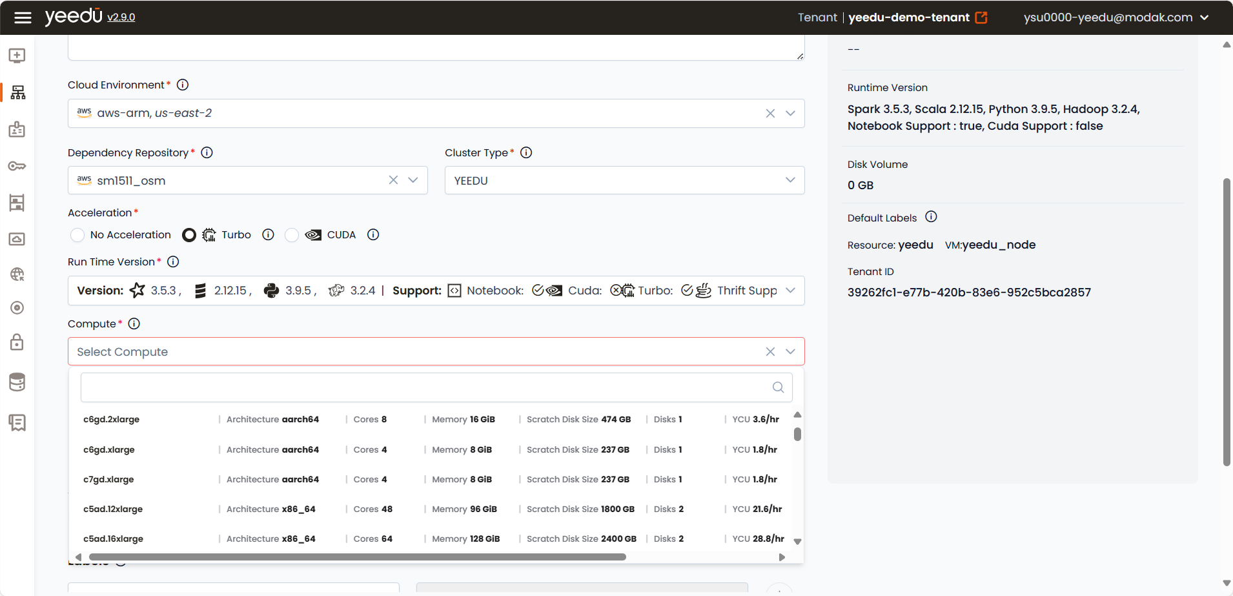
Task: Open the documents log sidebar icon
Action: pos(17,423)
